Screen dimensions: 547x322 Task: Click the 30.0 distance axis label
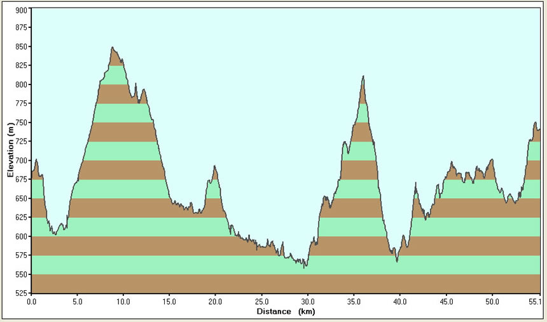(x=308, y=302)
